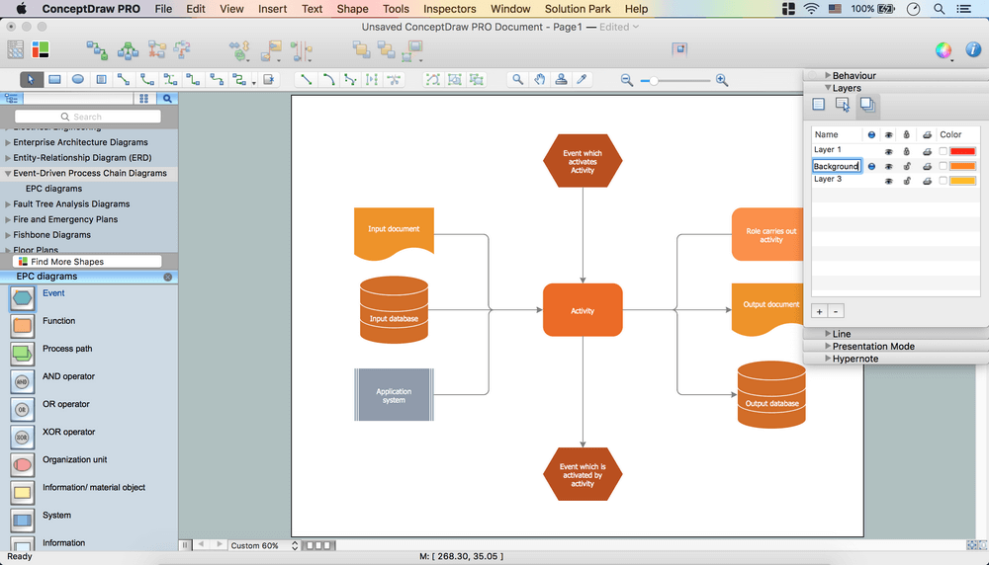
Task: Expand Fault Tree Analysis Diagrams category
Action: pos(8,204)
